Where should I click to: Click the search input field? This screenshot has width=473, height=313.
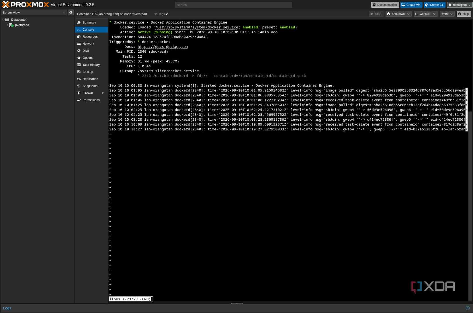tap(233, 5)
